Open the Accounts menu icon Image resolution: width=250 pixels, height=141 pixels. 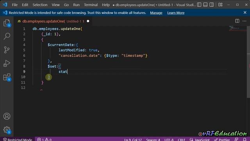[x=7, y=116]
